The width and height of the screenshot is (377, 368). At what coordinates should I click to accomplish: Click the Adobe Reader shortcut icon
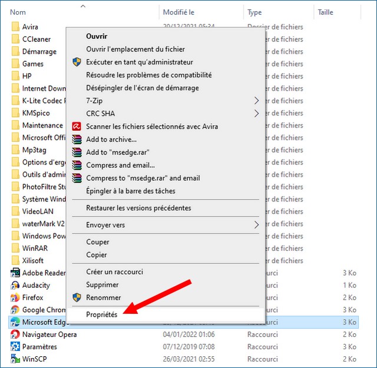[15, 273]
